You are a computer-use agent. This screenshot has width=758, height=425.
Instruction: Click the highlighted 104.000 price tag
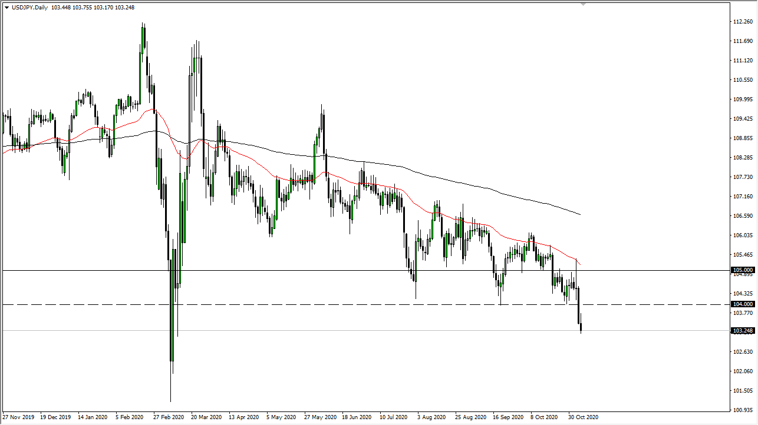click(x=743, y=304)
